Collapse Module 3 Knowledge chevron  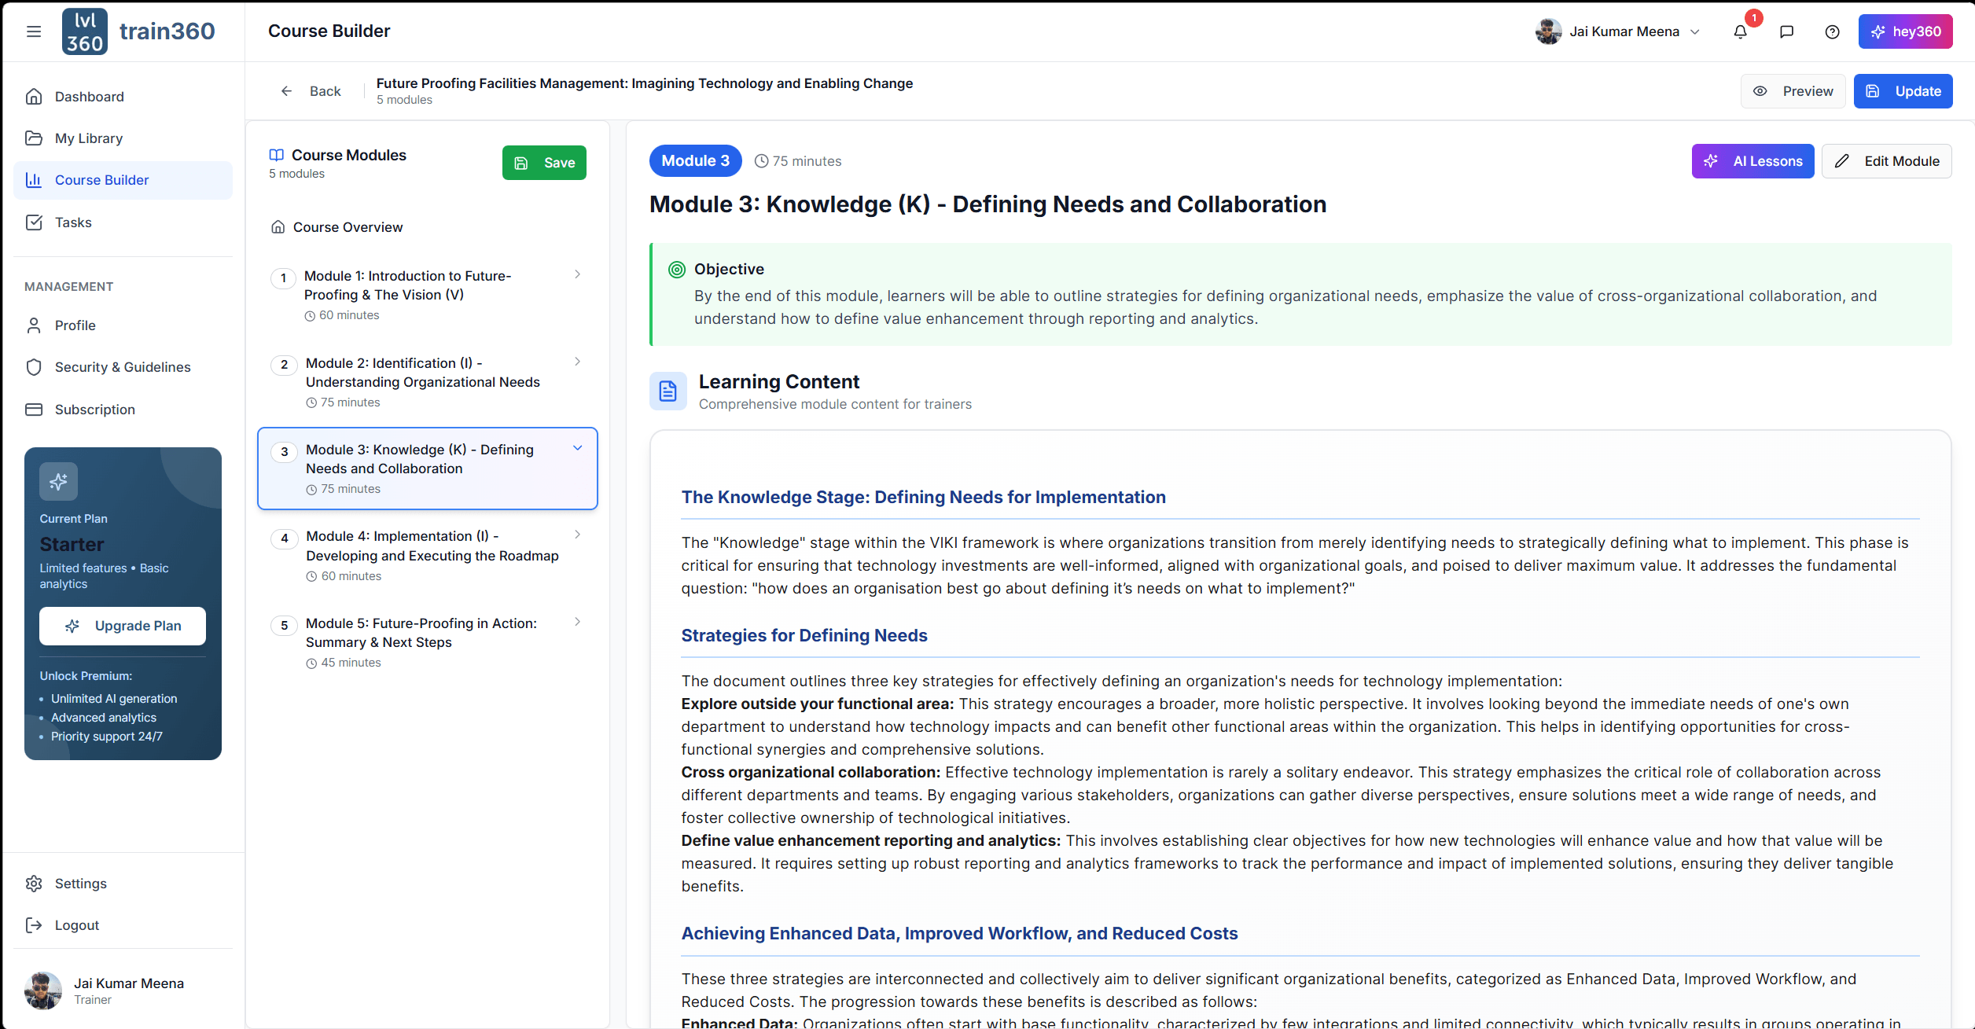pyautogui.click(x=578, y=447)
